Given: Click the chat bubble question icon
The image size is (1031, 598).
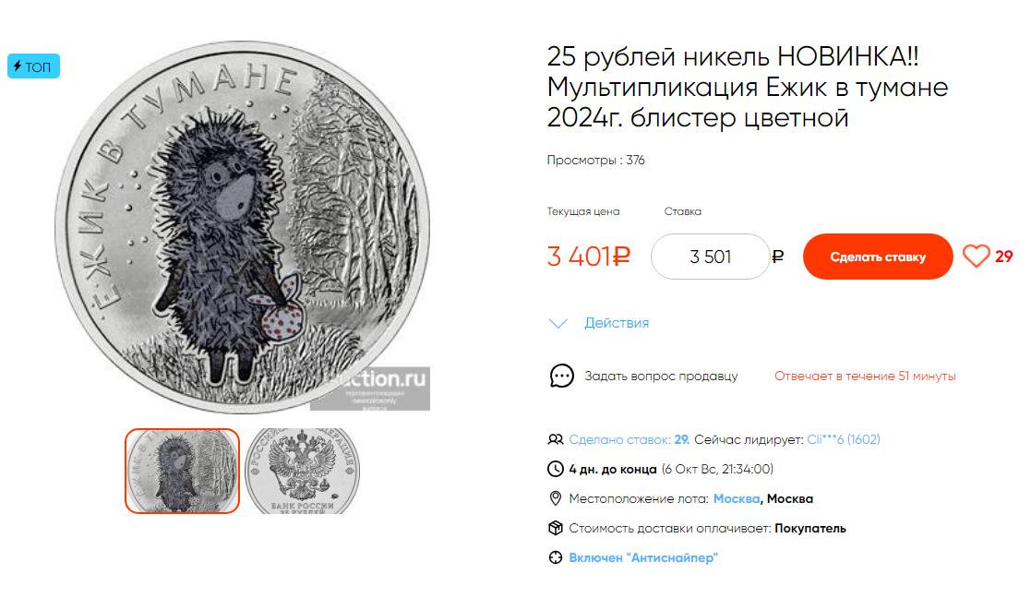Looking at the screenshot, I should pos(561,376).
